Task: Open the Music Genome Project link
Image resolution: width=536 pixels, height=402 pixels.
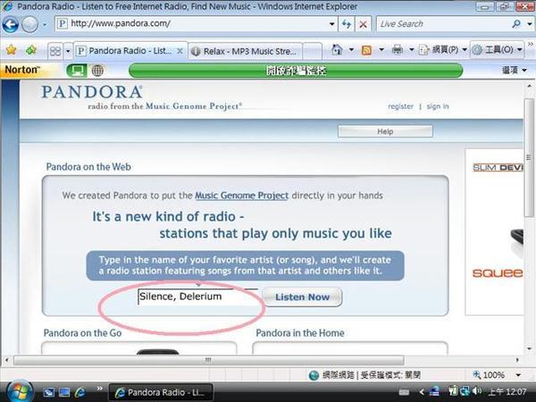Action: [x=242, y=196]
